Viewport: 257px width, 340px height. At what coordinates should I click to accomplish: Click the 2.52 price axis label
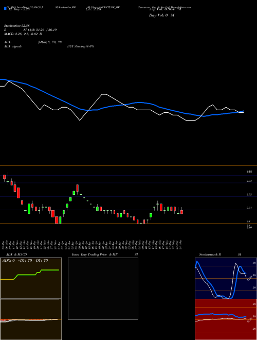(x=249, y=195)
